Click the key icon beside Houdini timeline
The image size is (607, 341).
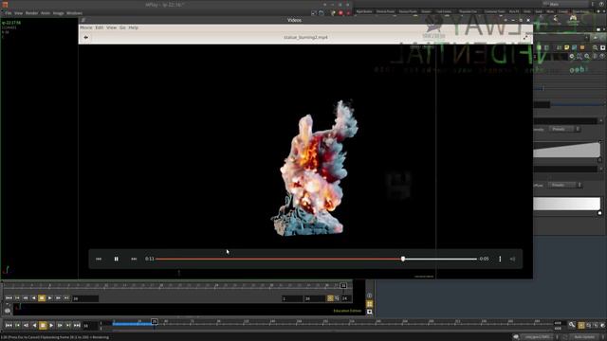(x=572, y=325)
